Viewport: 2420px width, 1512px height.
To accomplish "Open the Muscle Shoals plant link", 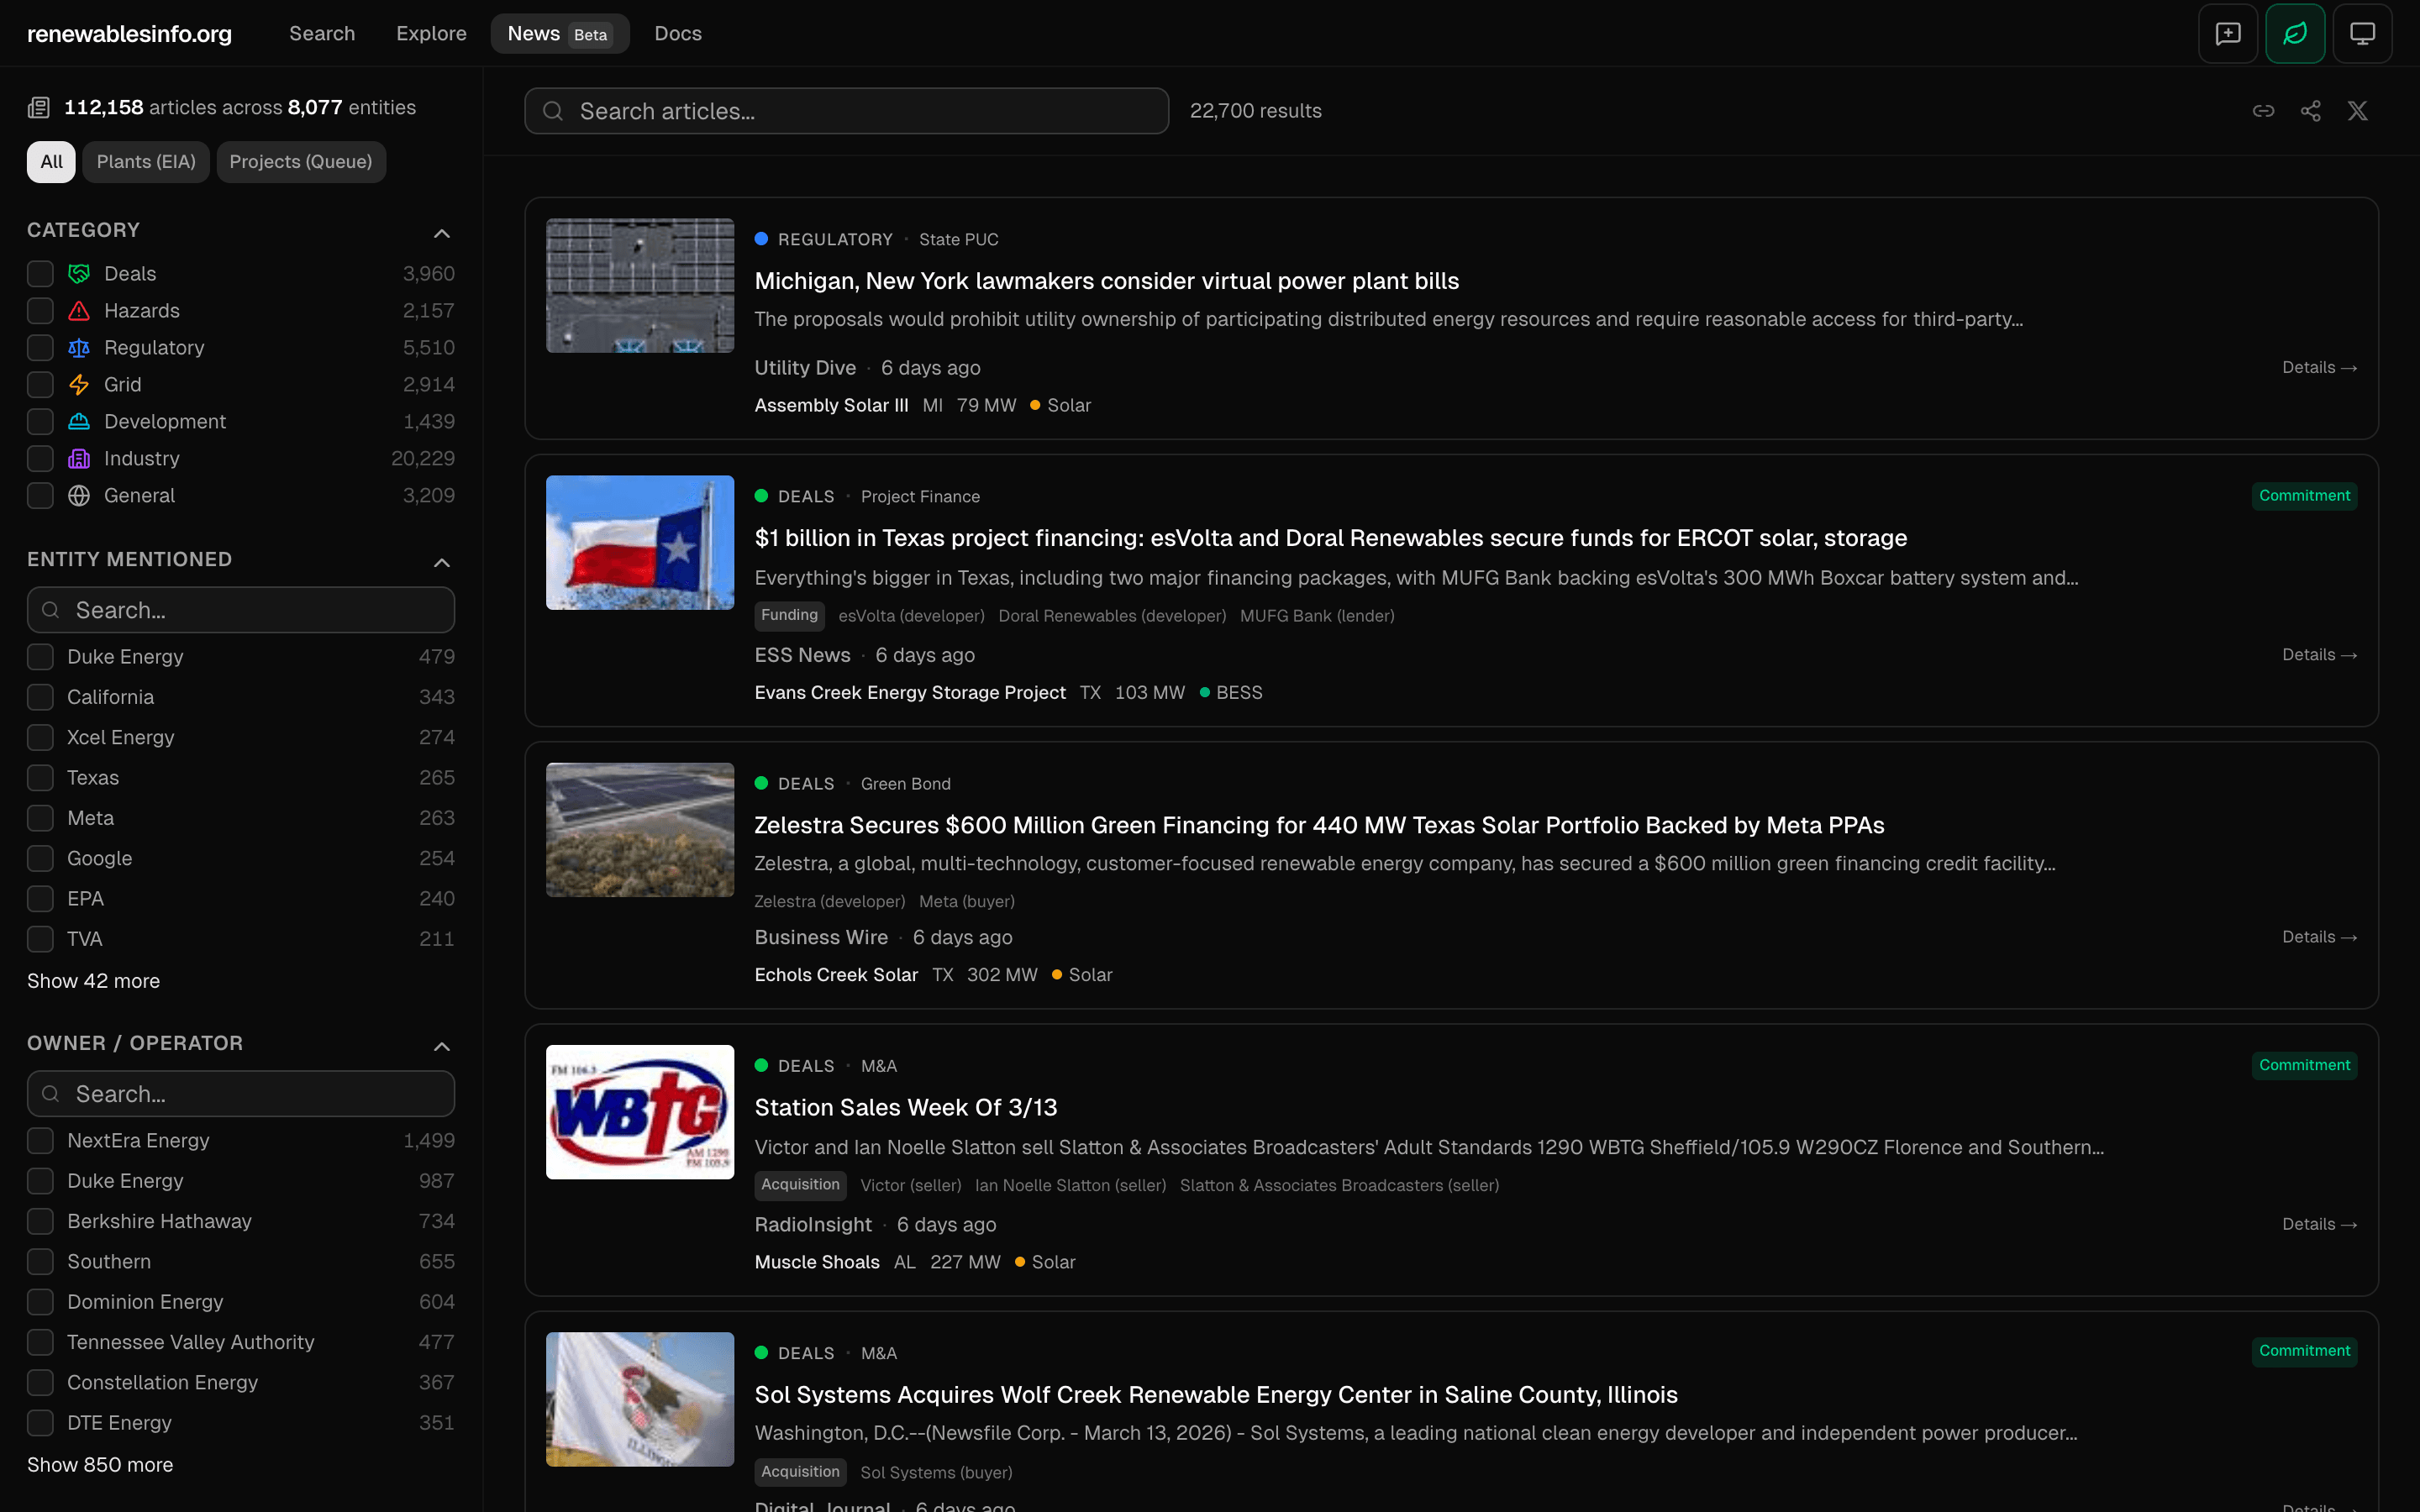I will (x=817, y=1262).
